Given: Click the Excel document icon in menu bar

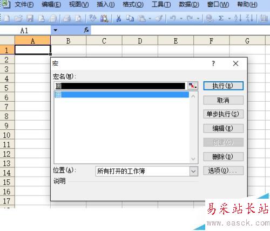Looking at the screenshot, I should tap(6, 4).
